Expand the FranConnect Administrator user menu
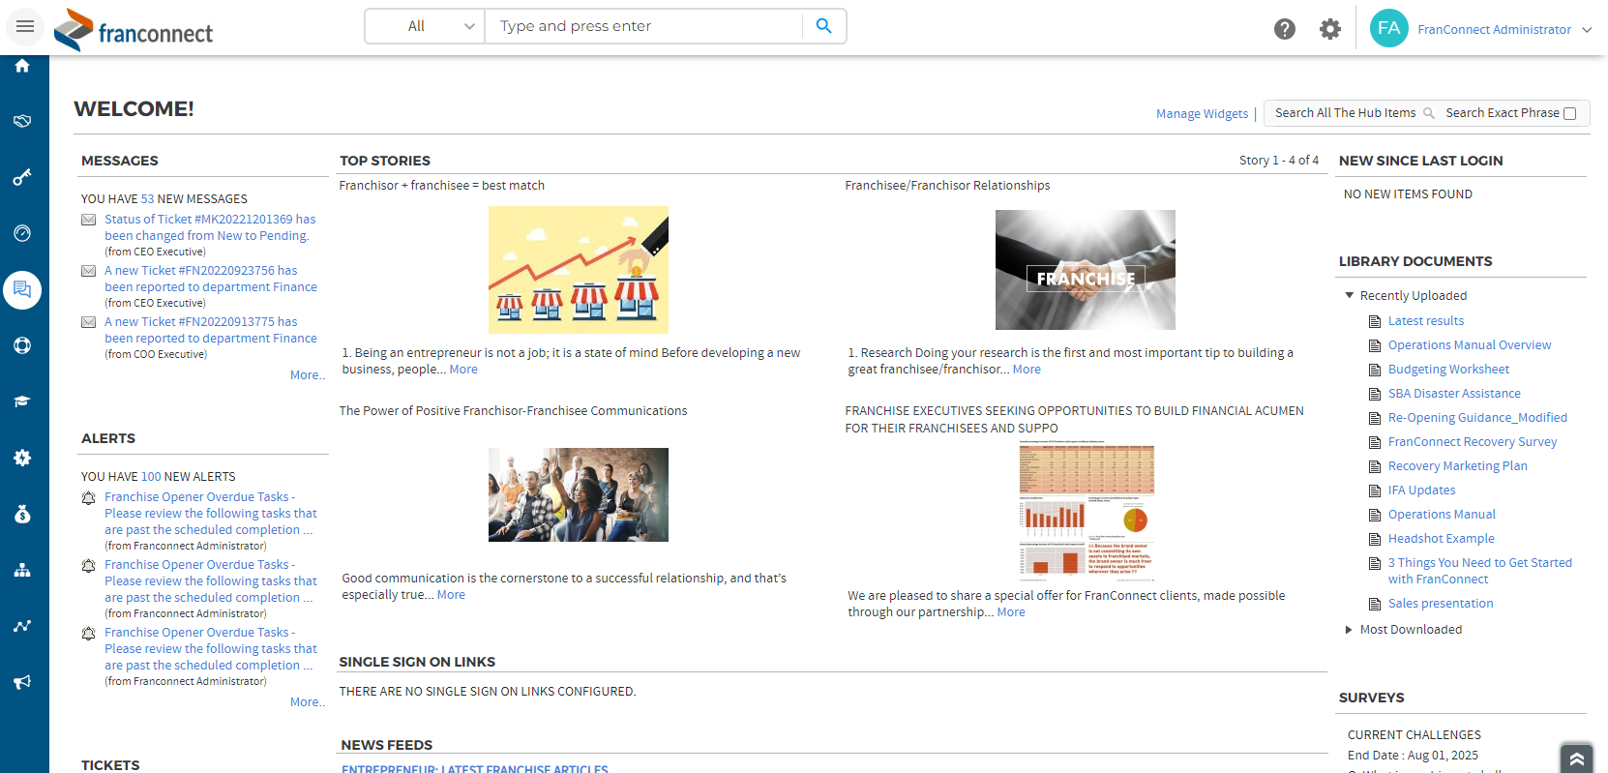1608x773 pixels. click(1494, 29)
